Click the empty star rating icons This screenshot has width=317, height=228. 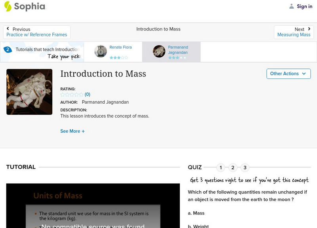click(x=72, y=95)
